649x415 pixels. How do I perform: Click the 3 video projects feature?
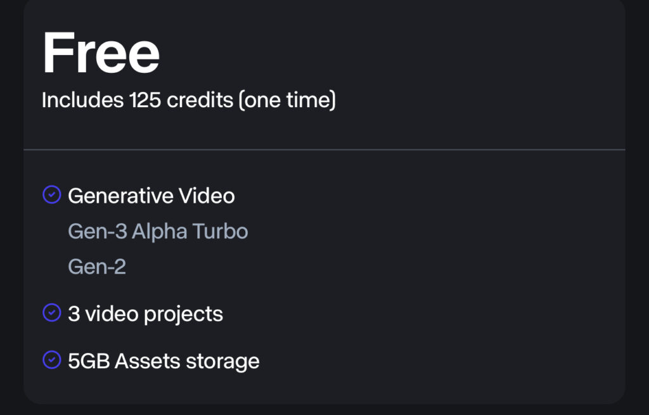145,314
